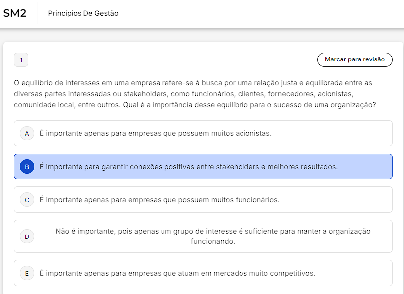Screen dimensions: 404x294
Task: Click the word funcionando in option D
Action: pos(213,242)
